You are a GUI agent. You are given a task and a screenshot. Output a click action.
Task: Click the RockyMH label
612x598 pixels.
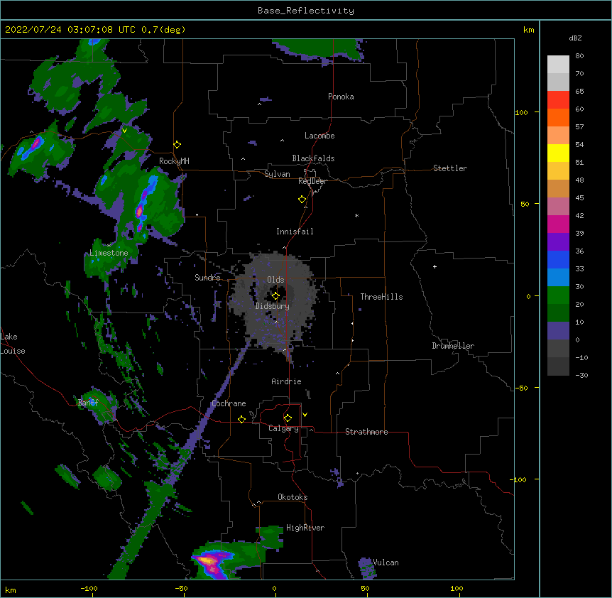(x=174, y=161)
